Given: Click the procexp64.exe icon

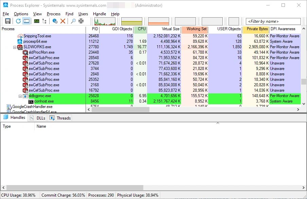Looking at the screenshot, I should click(x=20, y=41).
